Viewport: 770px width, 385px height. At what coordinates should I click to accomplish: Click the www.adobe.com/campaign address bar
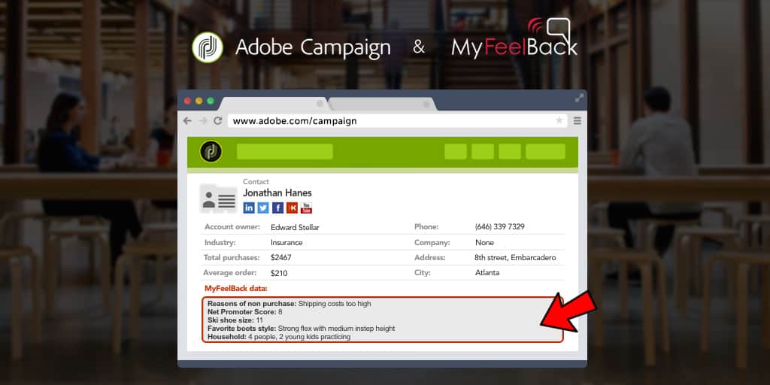[x=397, y=121]
